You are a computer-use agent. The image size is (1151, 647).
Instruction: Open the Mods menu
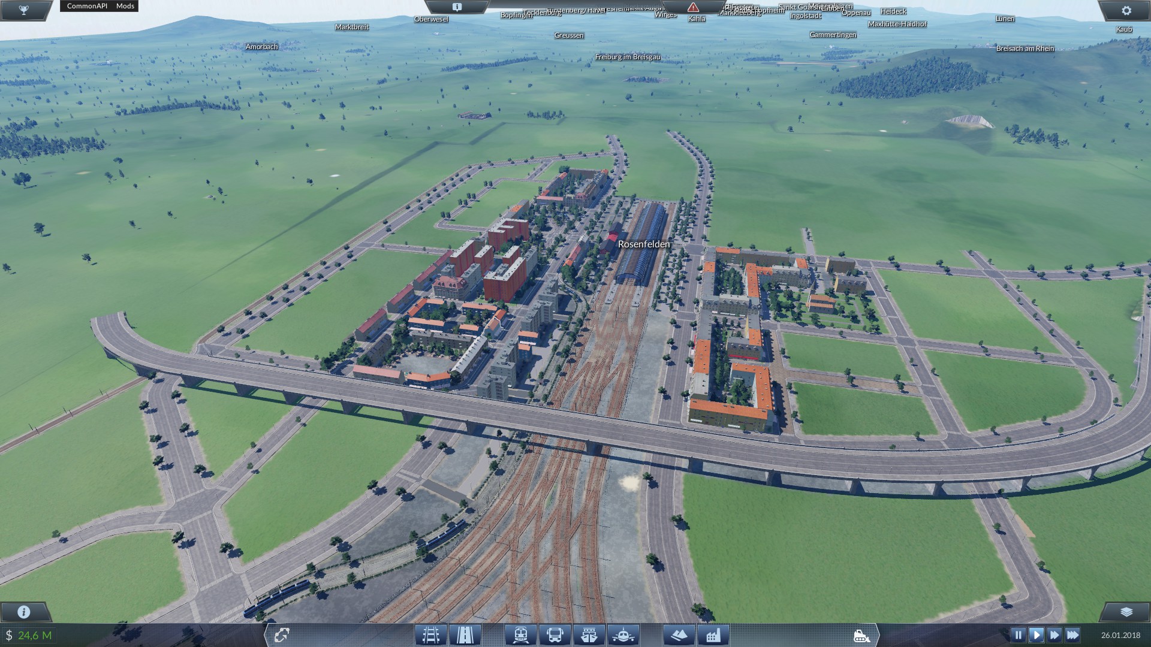(125, 6)
